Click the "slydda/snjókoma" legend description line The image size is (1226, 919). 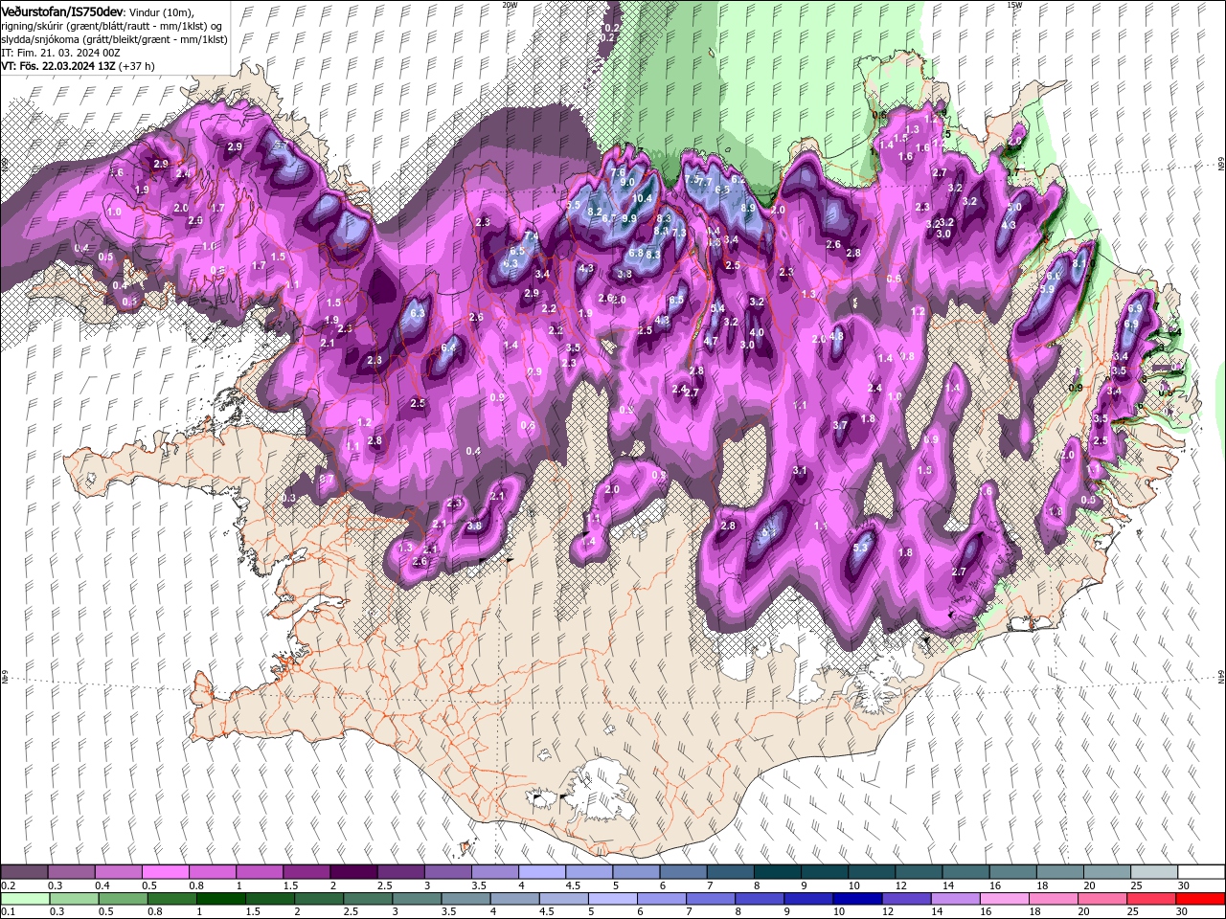pos(115,39)
